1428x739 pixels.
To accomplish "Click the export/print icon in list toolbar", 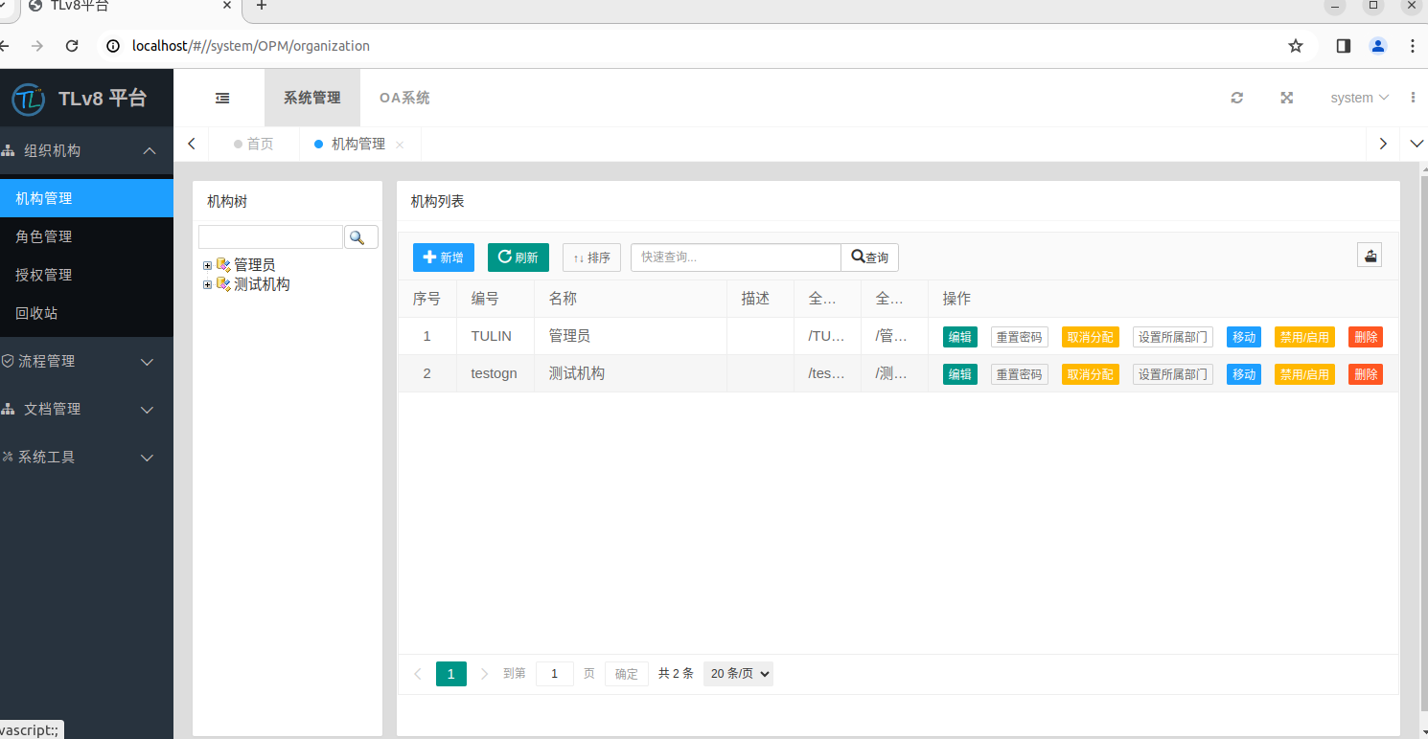I will (1370, 255).
